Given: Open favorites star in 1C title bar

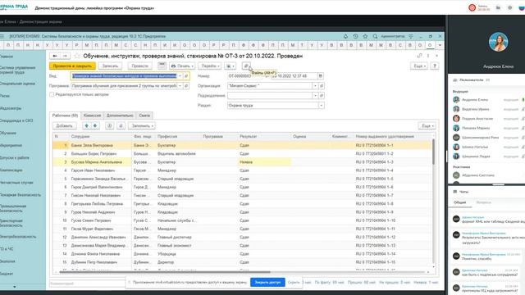Looking at the screenshot, I should tap(365, 36).
